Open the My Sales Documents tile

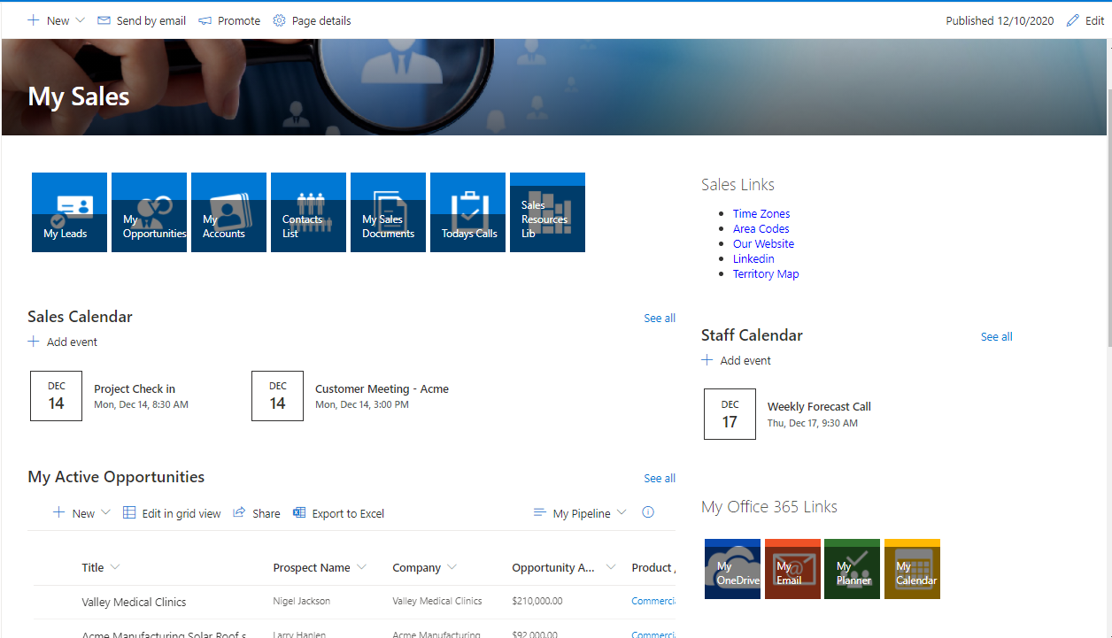(x=388, y=212)
